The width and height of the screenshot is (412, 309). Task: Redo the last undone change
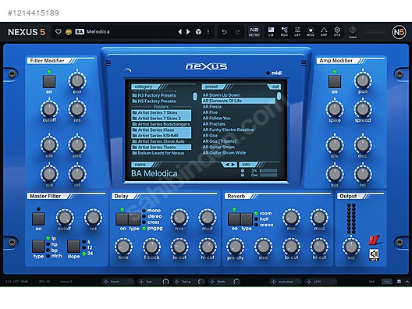tap(237, 32)
